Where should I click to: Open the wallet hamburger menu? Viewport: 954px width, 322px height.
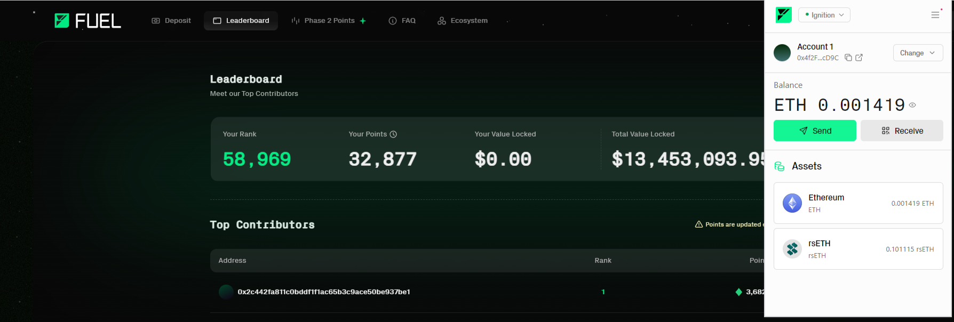click(x=935, y=15)
